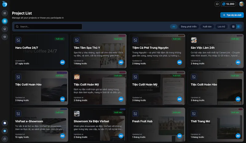
Task: Open the Tiệm Cà Phê Trung Nguyên project title
Action: [150, 48]
